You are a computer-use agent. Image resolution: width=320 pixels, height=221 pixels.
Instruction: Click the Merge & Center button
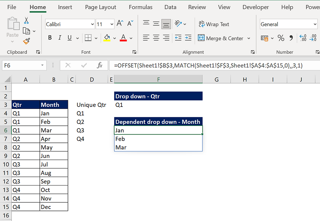[221, 38]
